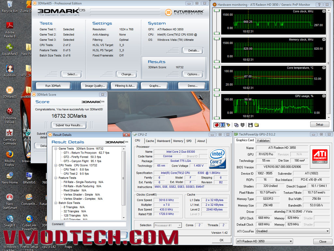Click the Submit Your Results... button
334x251 pixels.
[69, 125]
